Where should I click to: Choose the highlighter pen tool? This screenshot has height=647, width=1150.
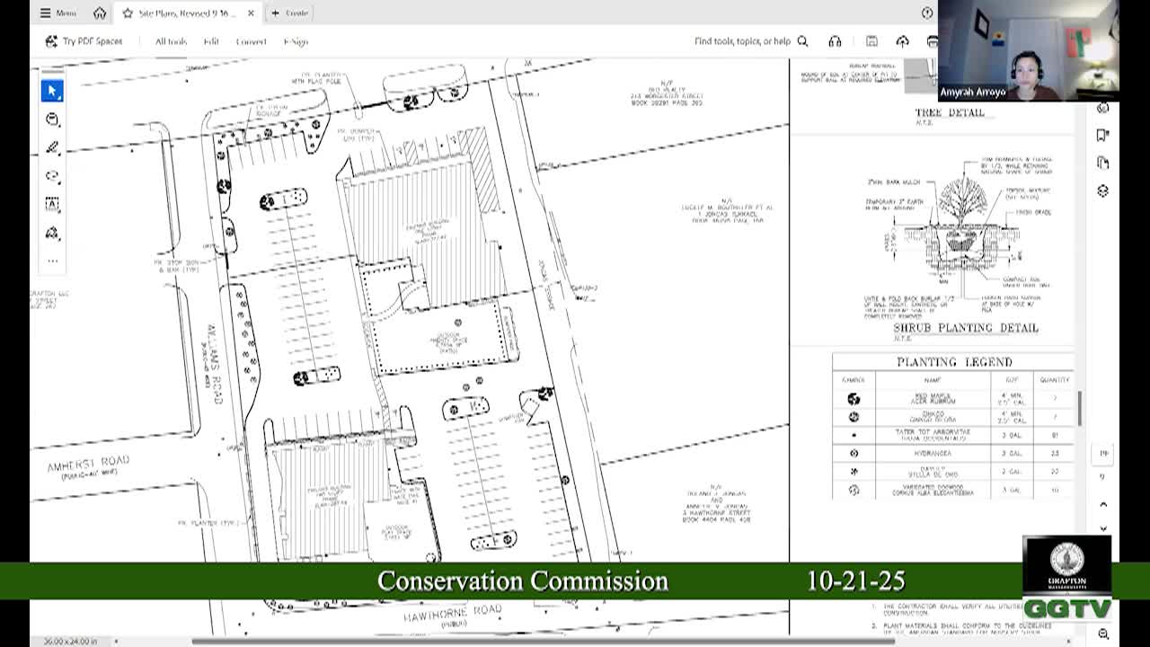(x=52, y=147)
